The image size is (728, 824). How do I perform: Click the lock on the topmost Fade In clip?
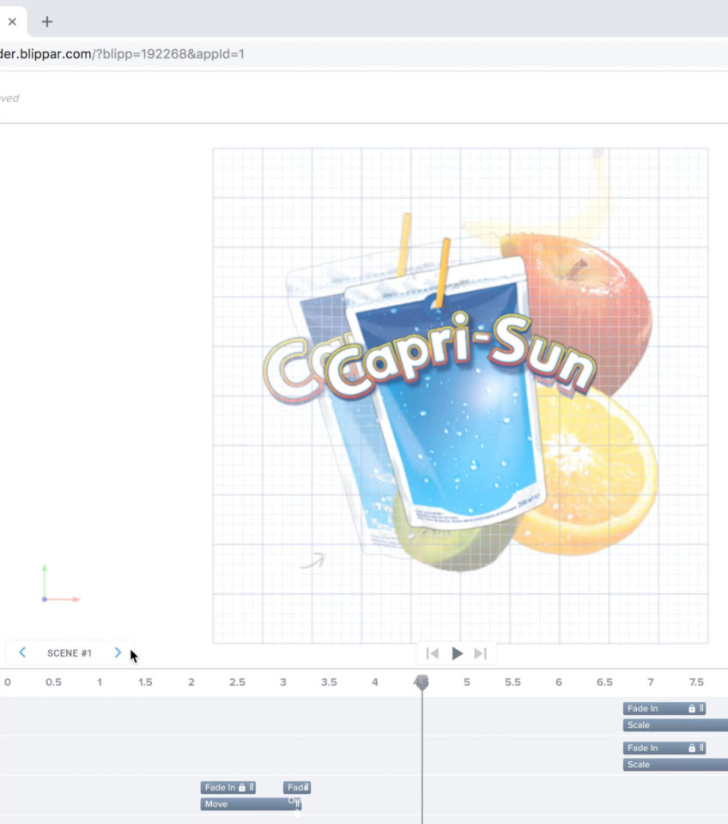coord(692,708)
